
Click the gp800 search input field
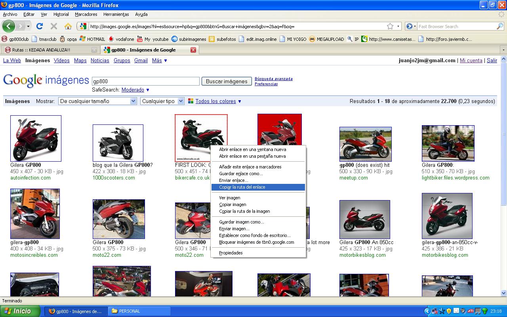145,81
